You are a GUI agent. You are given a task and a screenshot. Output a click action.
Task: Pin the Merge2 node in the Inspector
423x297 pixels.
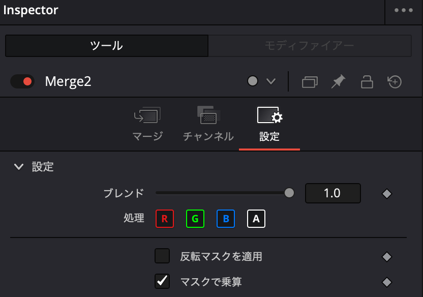click(338, 81)
